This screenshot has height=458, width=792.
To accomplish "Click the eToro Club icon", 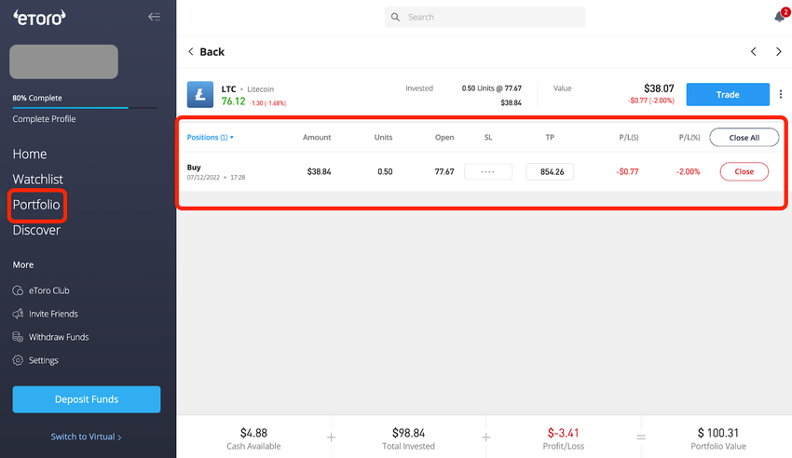I will (x=18, y=290).
